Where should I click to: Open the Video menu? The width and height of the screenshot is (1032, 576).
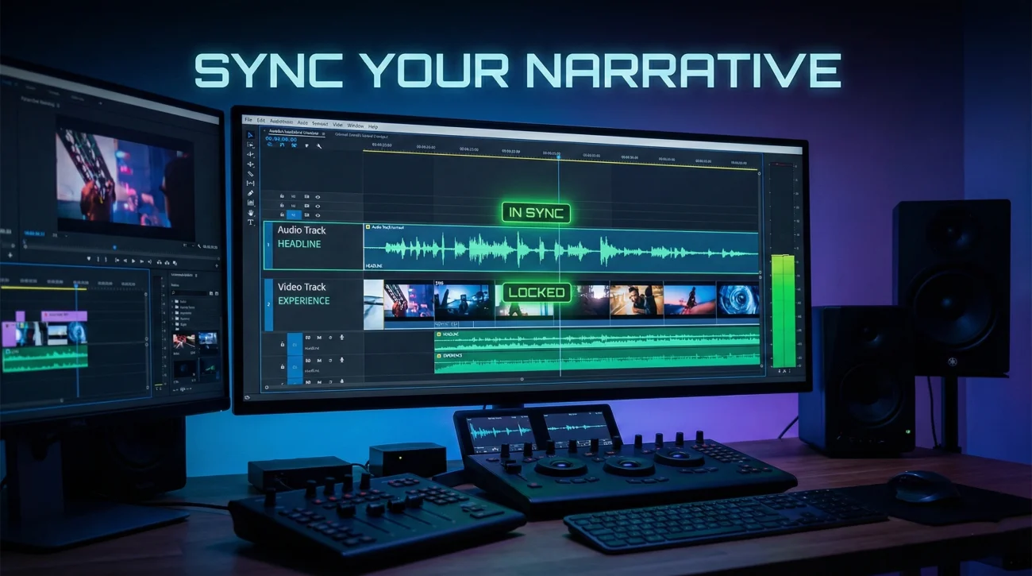337,125
